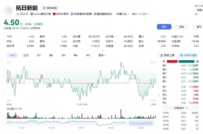Click the 06-03 selected range in timeline

(141, 123)
